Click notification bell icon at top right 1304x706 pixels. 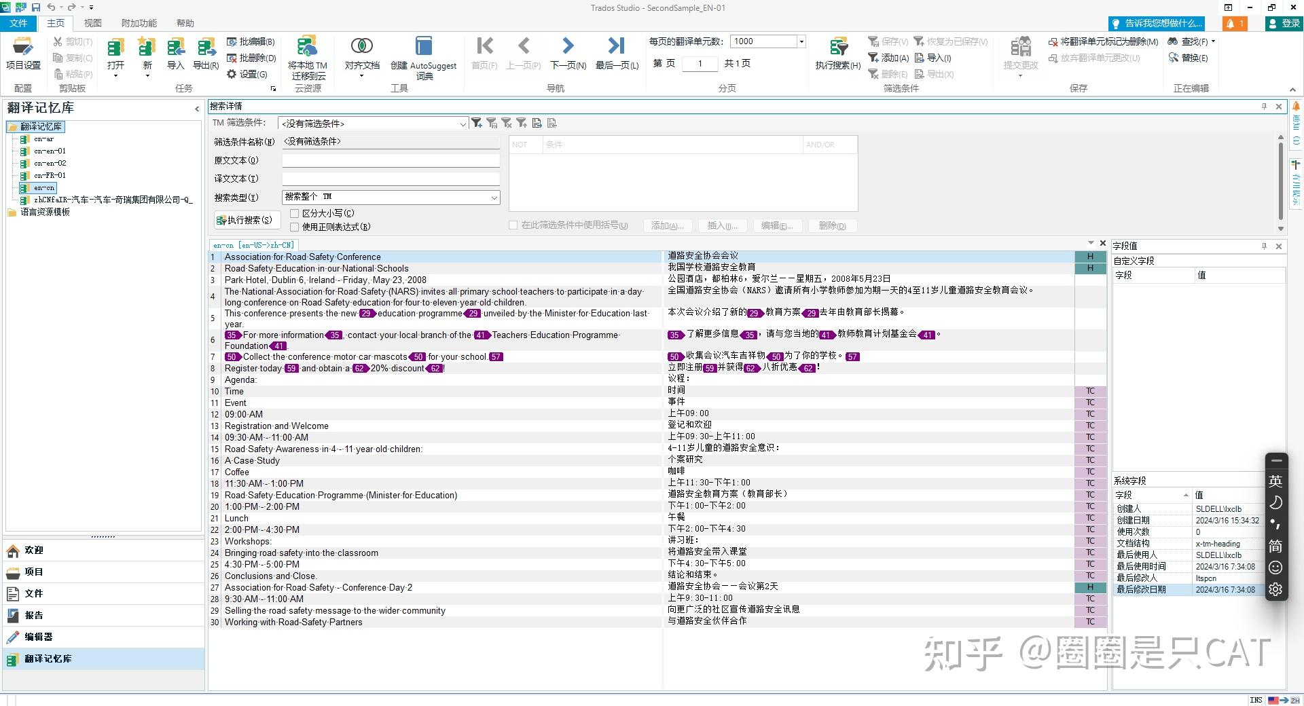(1235, 23)
